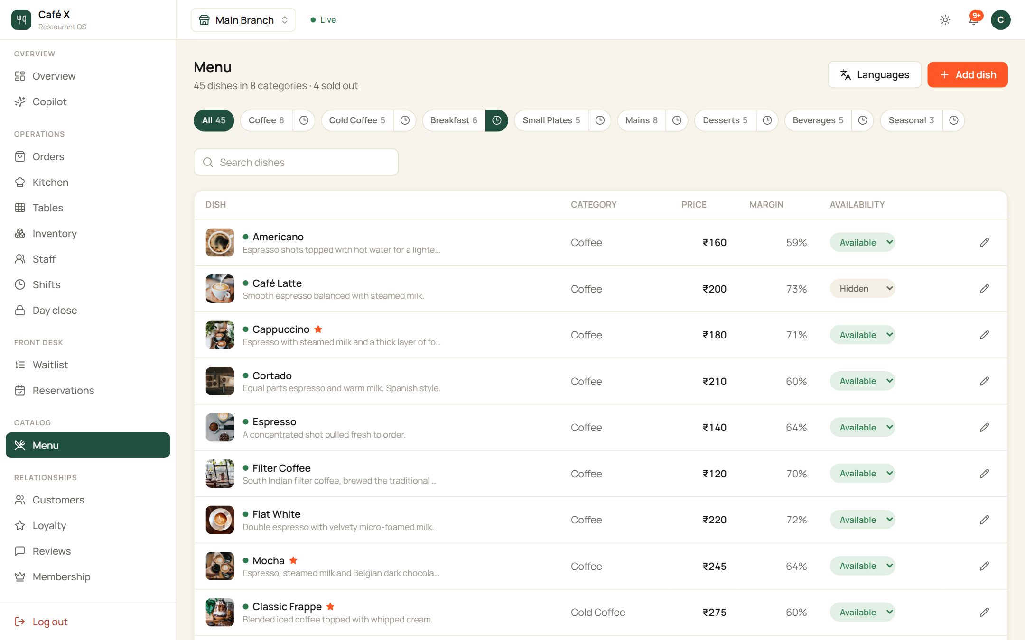This screenshot has height=640, width=1025.
Task: Go to Orders in the sidebar
Action: tap(88, 156)
